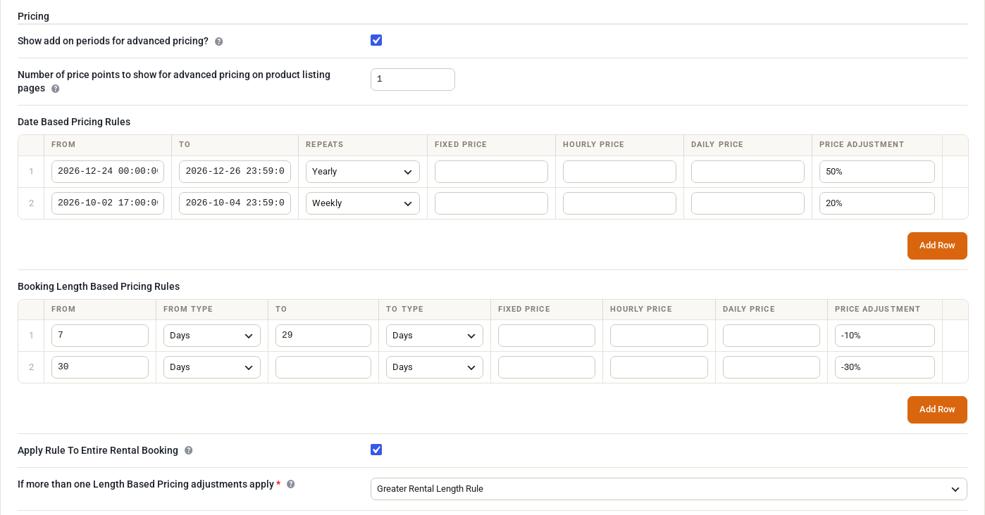Click the REPEATS column header
The width and height of the screenshot is (985, 515).
pos(325,145)
